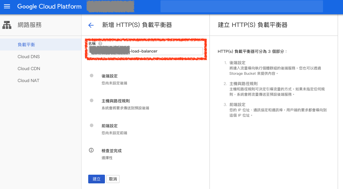Click the info icon beside 檢查並完成
The width and height of the screenshot is (343, 189).
click(x=91, y=150)
